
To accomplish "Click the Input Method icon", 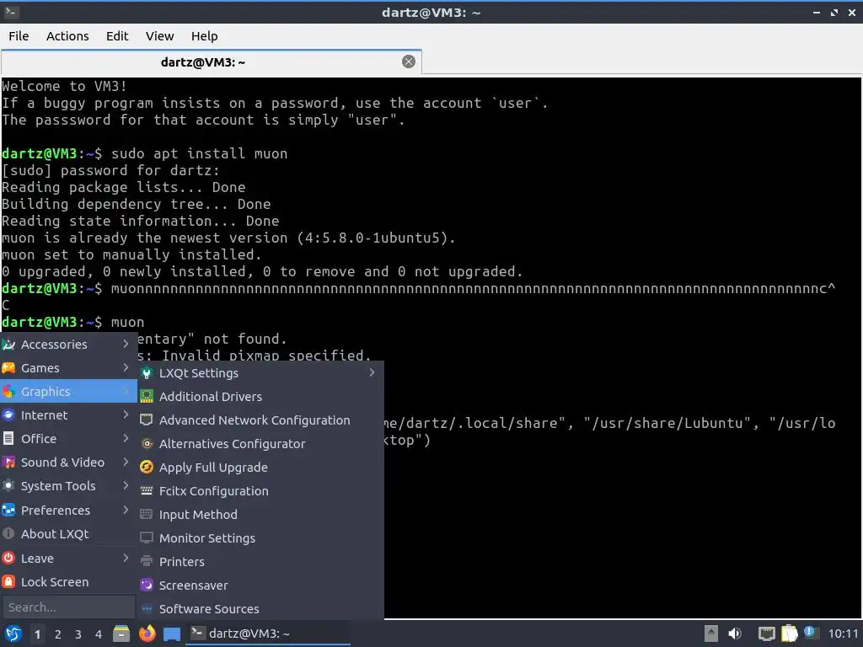I will tap(147, 514).
